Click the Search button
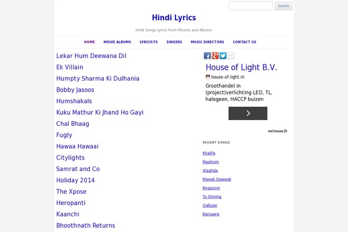The height and width of the screenshot is (232, 348). pos(283,6)
